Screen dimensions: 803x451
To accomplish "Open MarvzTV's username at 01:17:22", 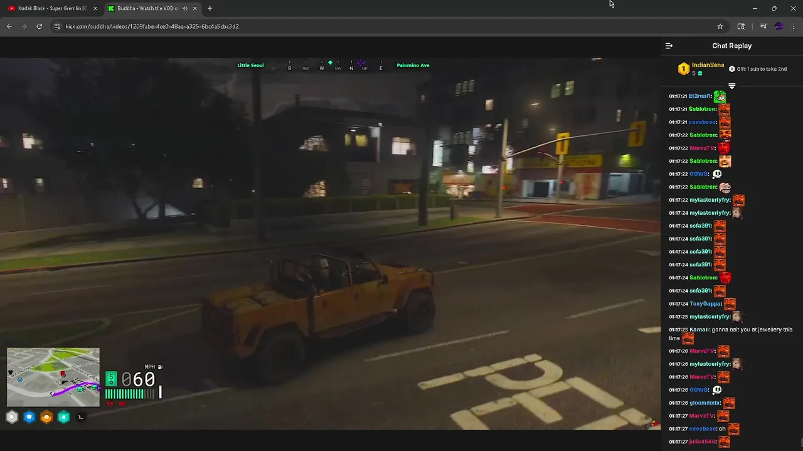I will 701,148.
